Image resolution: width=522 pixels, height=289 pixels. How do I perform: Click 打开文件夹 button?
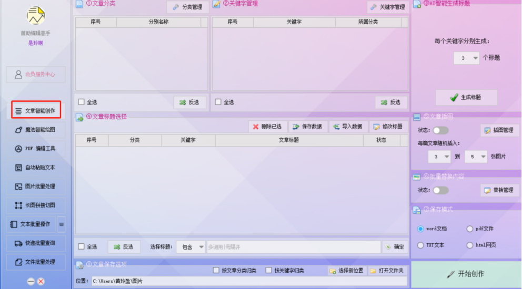[387, 271]
